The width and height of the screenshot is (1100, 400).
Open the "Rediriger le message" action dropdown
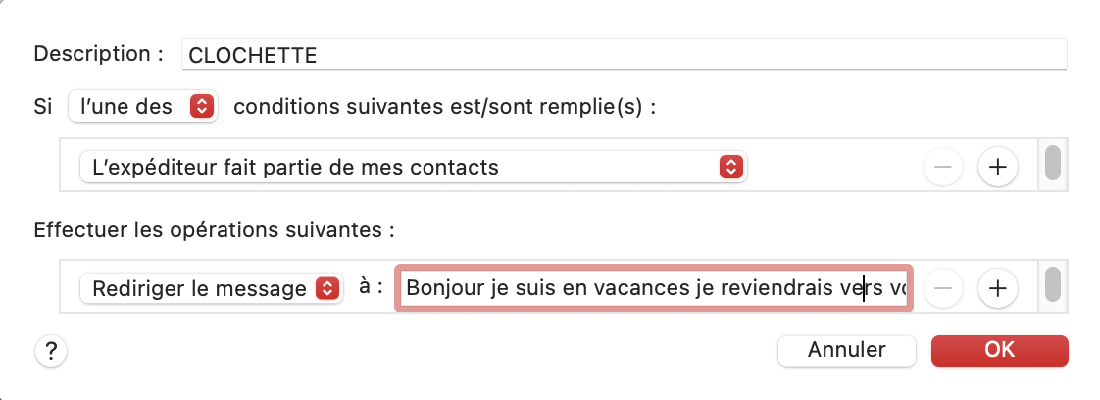click(211, 288)
